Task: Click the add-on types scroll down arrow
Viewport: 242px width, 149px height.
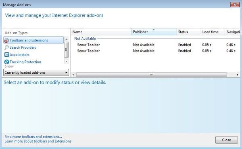Action: click(67, 61)
